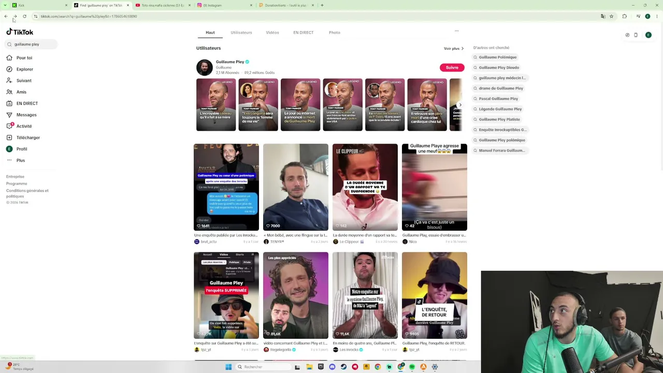This screenshot has width=663, height=373.
Task: Open File Explorer from the taskbar
Action: tap(309, 367)
